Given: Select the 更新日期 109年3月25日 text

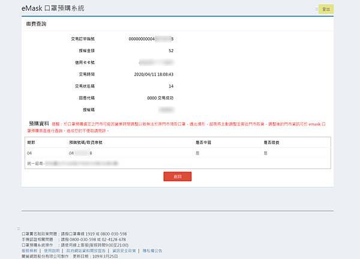Looking at the screenshot, I should [x=95, y=256].
